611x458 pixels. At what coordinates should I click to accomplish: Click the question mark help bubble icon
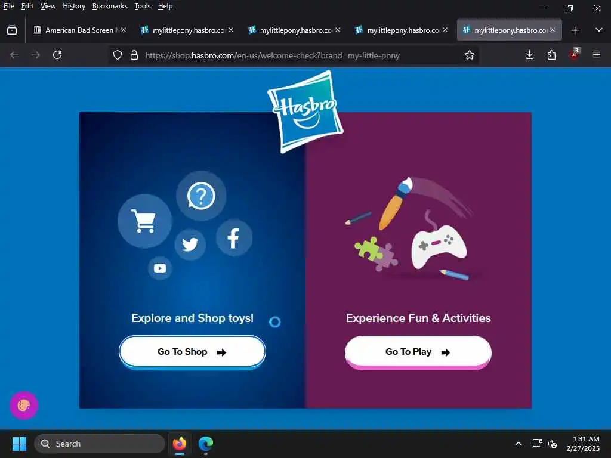click(201, 196)
